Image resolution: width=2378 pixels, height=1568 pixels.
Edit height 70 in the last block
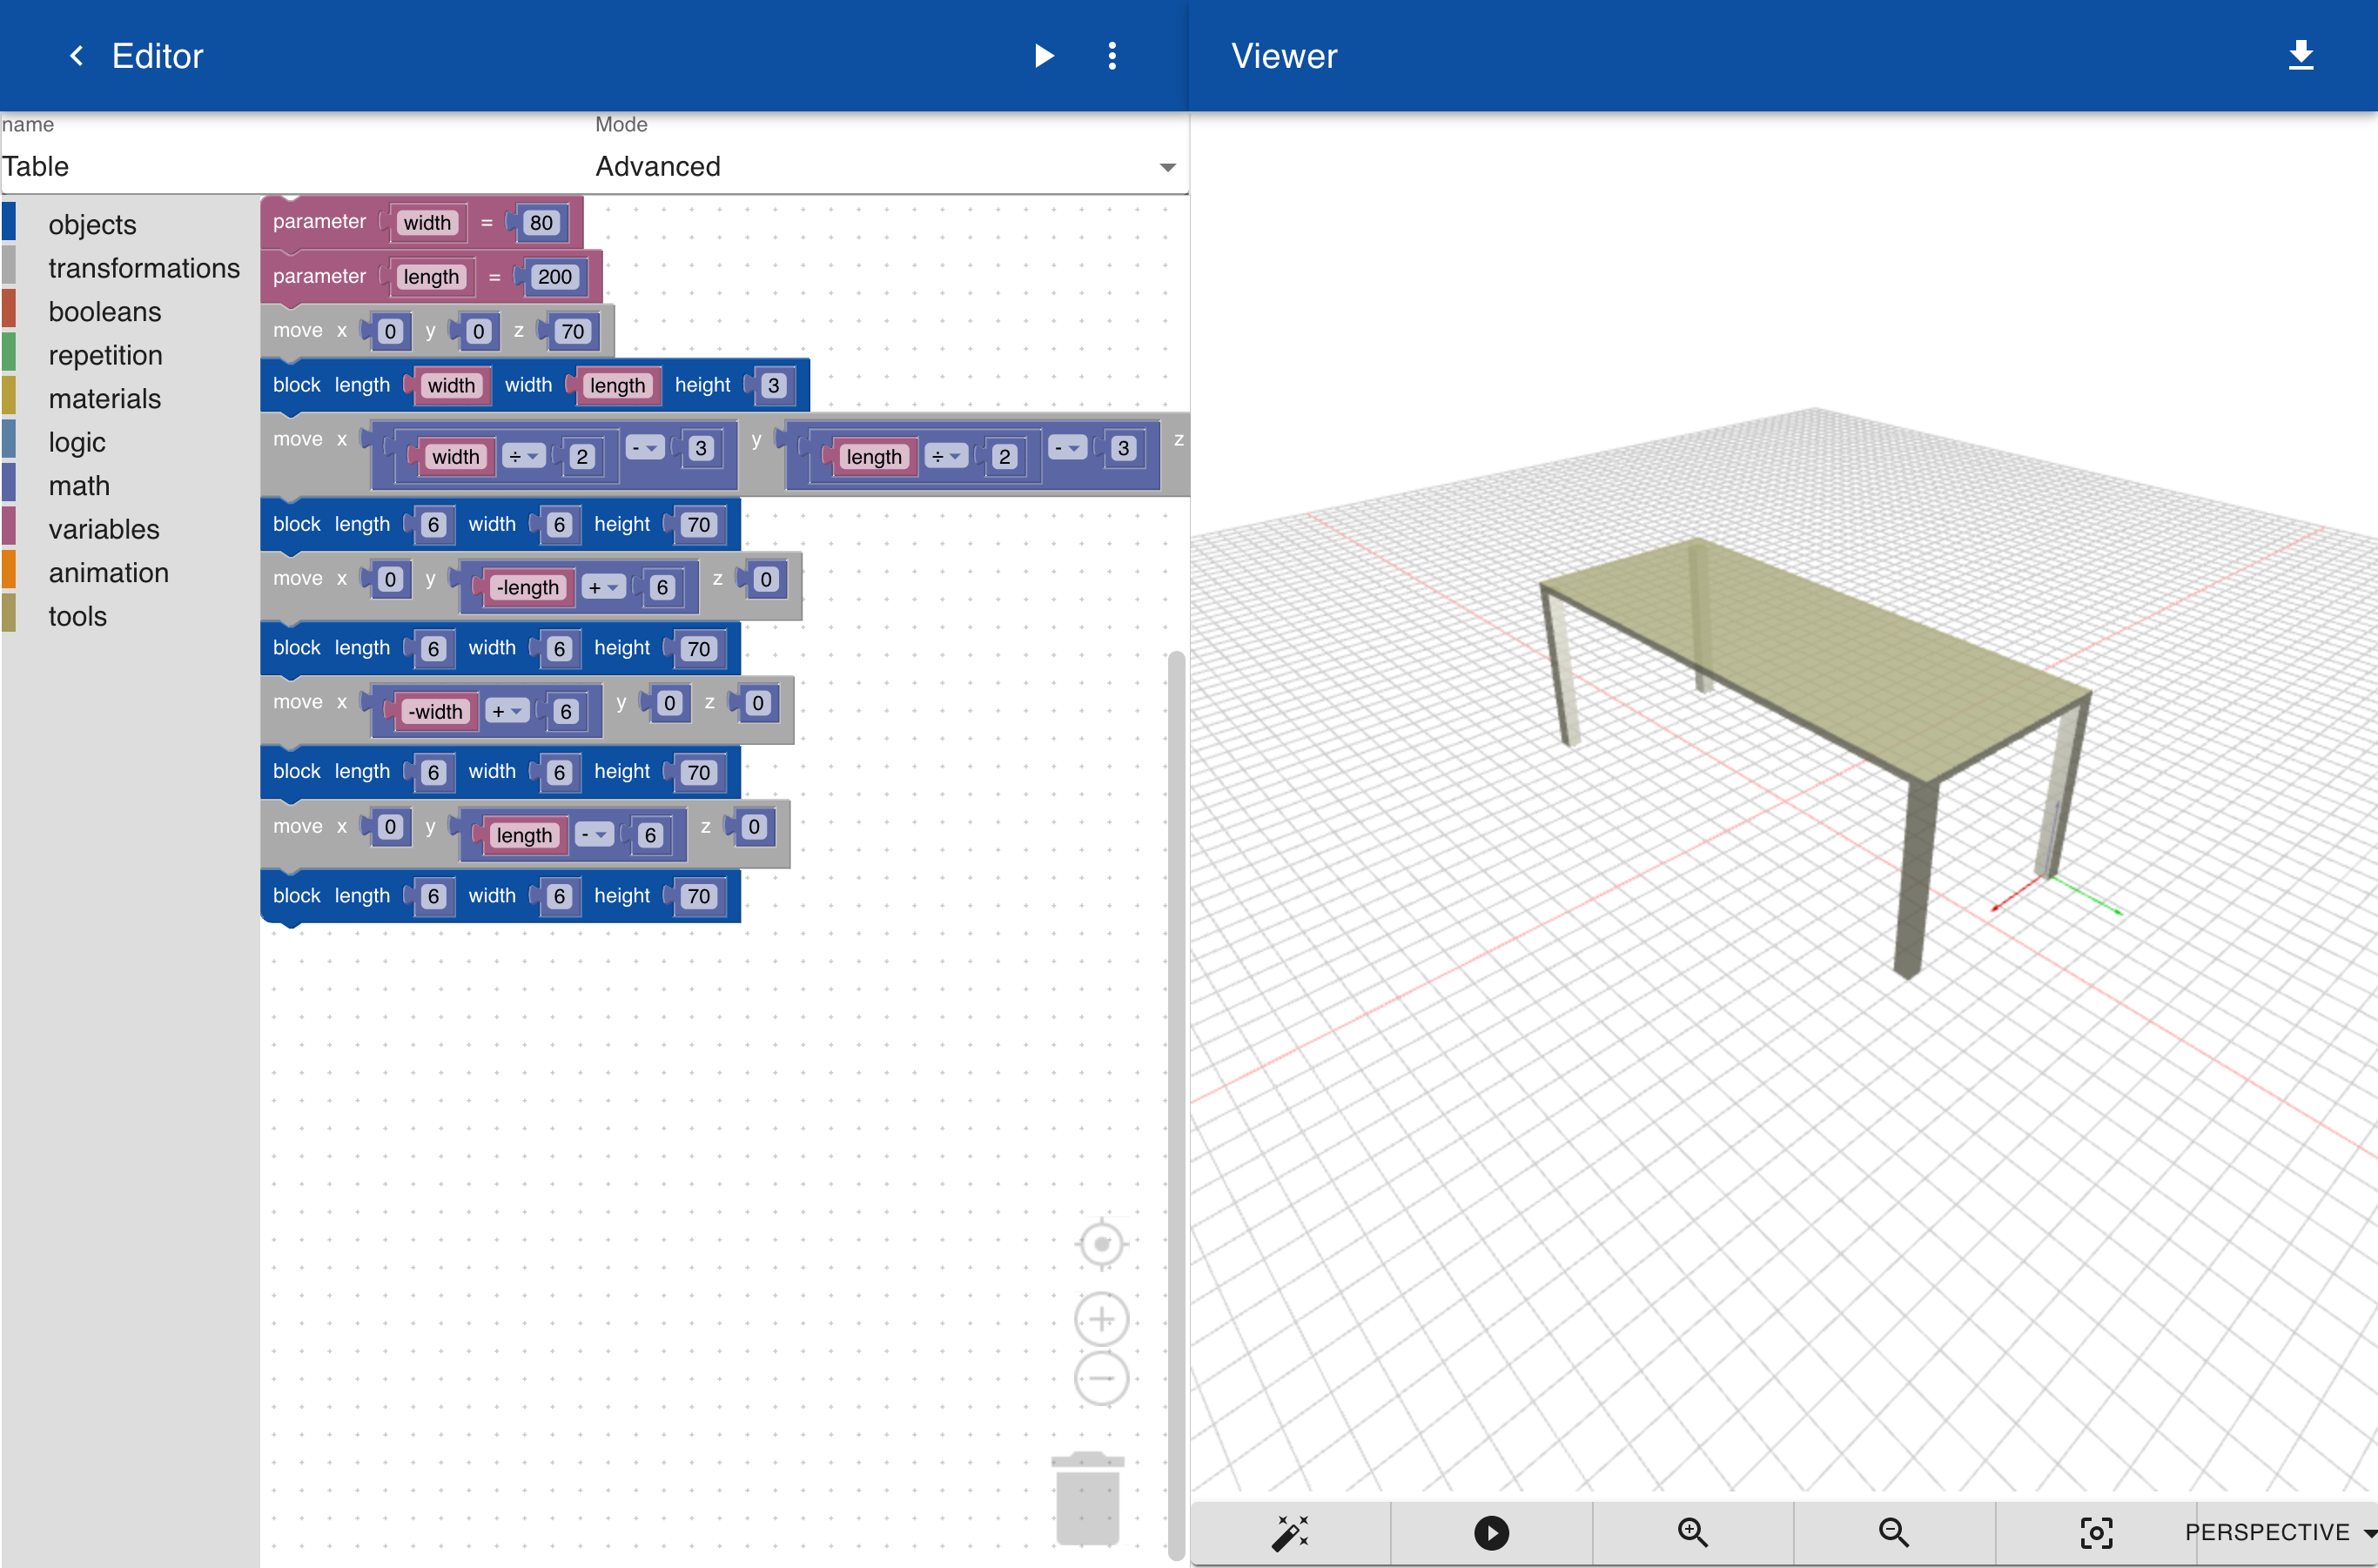click(698, 896)
